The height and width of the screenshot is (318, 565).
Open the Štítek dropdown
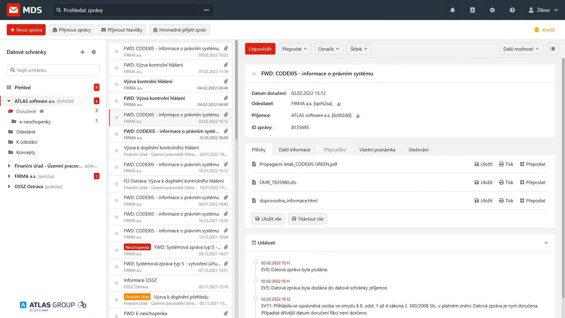click(x=359, y=49)
